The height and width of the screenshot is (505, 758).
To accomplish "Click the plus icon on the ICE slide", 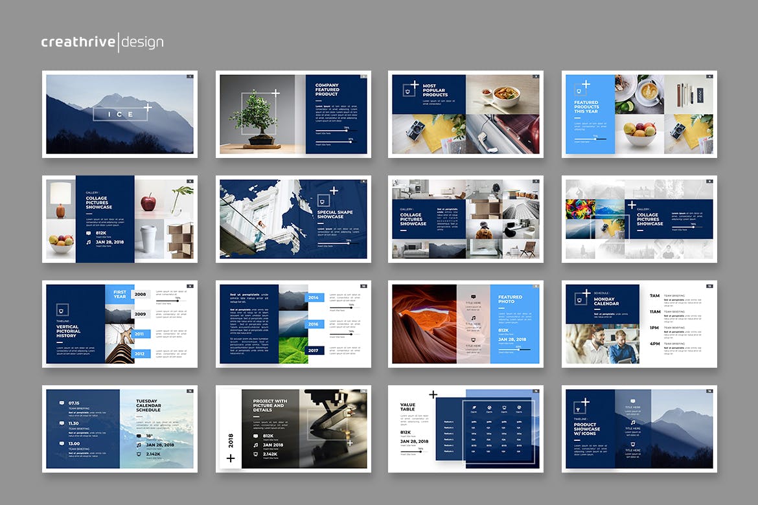I will [x=148, y=107].
